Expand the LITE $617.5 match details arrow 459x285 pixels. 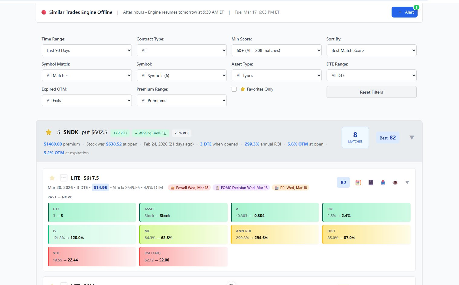(x=407, y=182)
